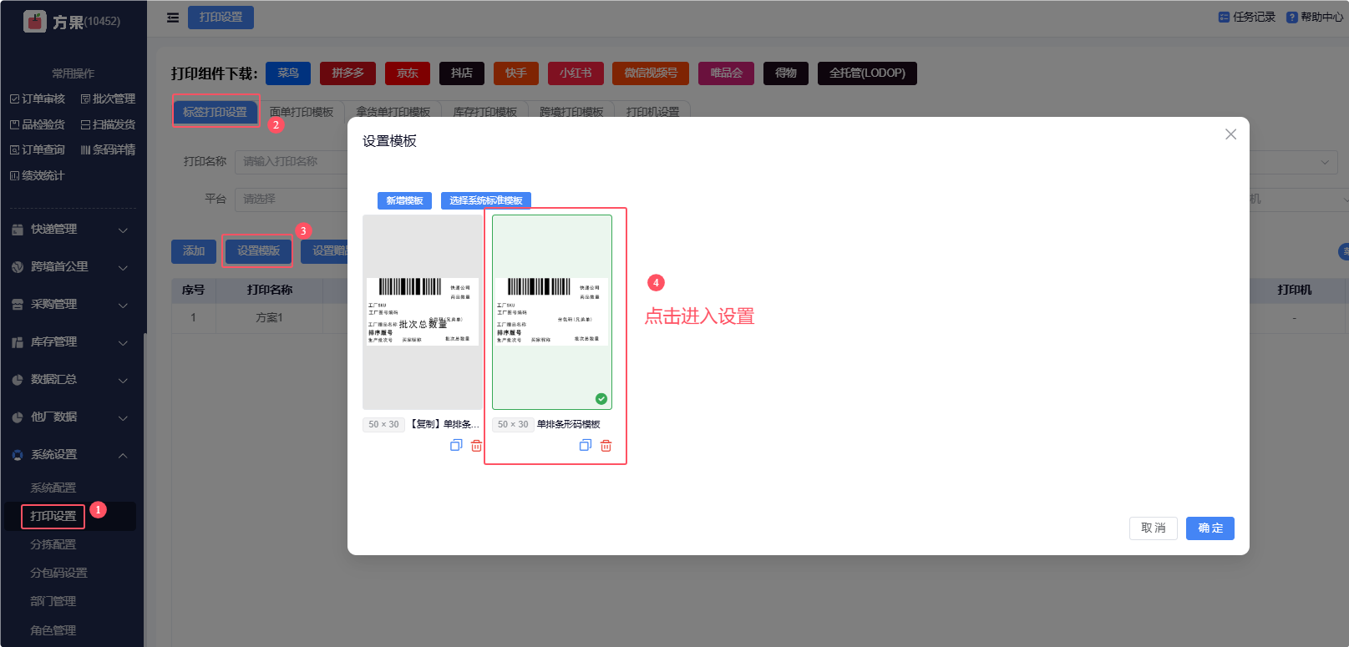This screenshot has height=647, width=1349.
Task: Download the 菜鸟 print component
Action: tap(288, 73)
